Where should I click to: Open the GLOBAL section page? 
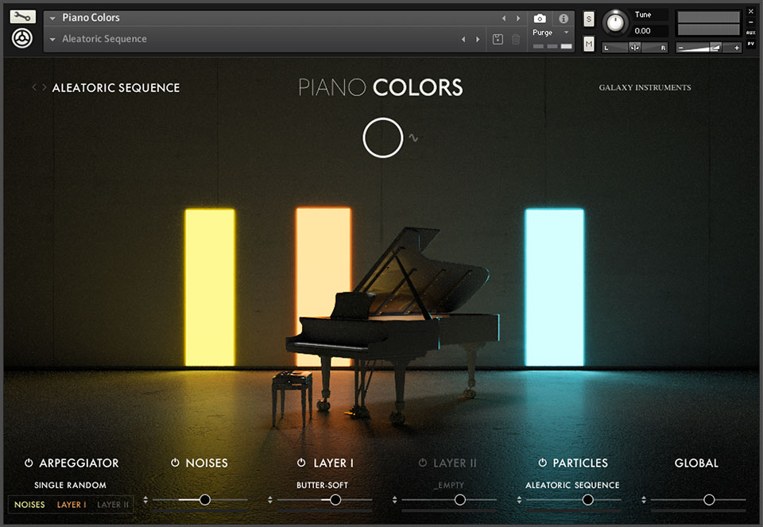tap(696, 463)
